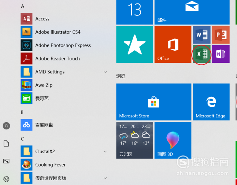The height and width of the screenshot is (185, 237).
Task: Open the 画图 3D tile
Action: 173,140
